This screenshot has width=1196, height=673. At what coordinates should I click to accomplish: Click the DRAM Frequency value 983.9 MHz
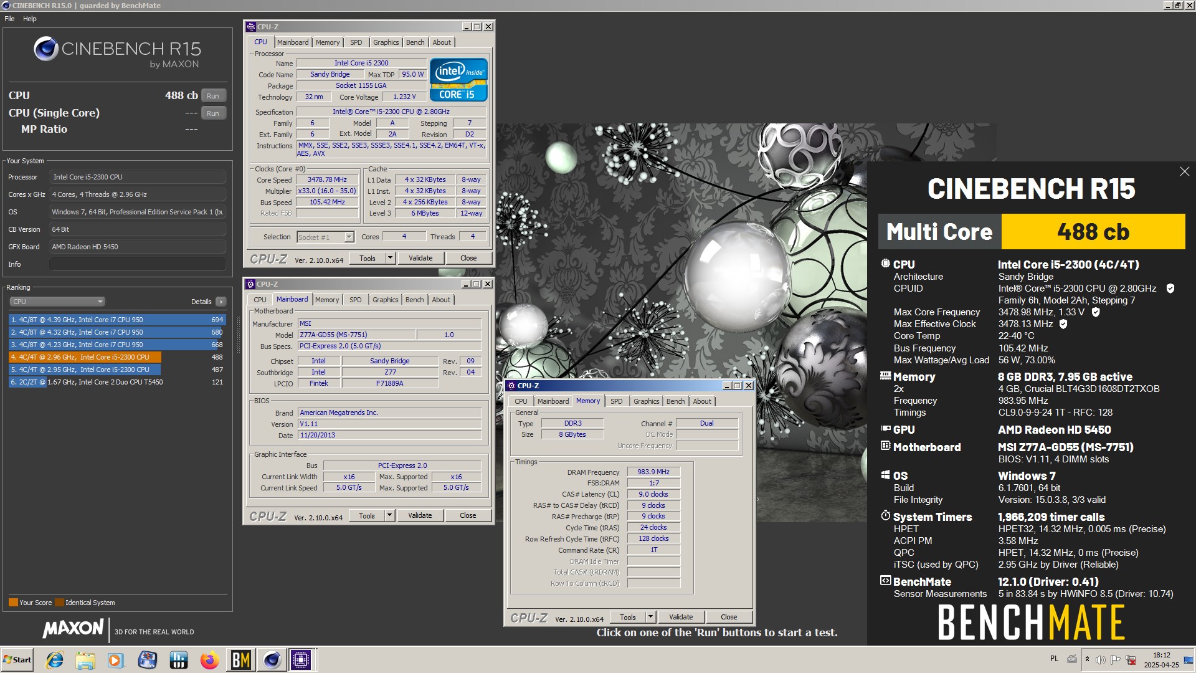(653, 472)
